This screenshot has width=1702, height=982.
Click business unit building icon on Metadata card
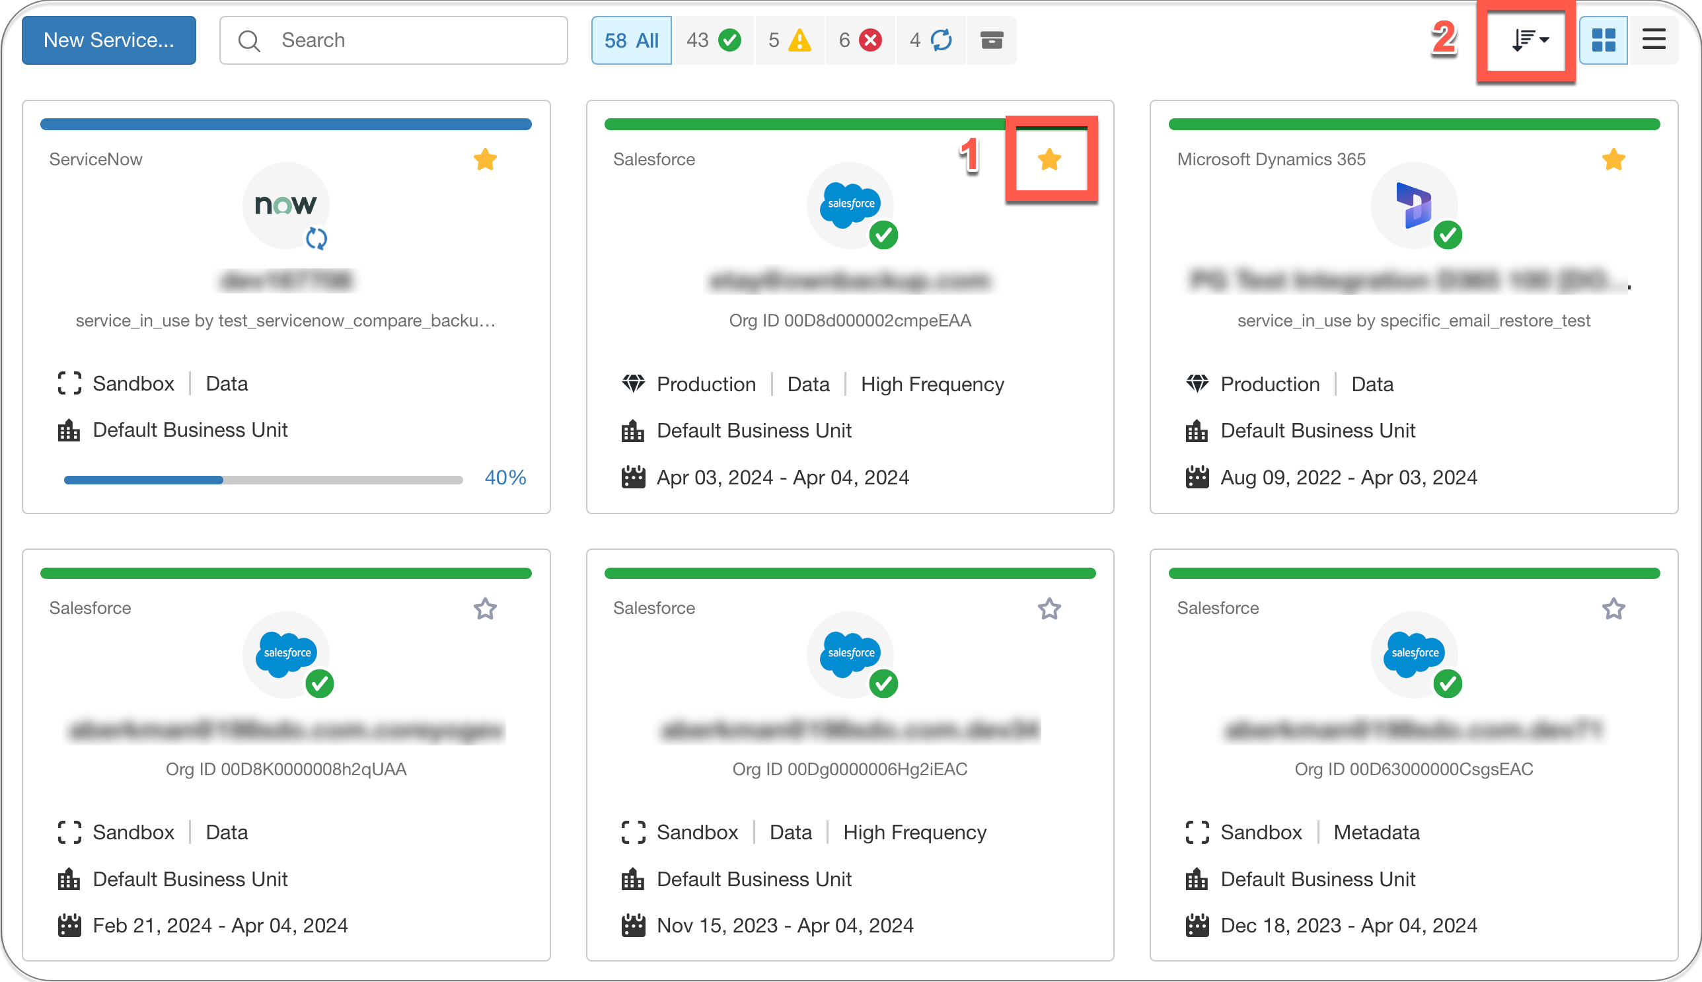(x=1197, y=879)
